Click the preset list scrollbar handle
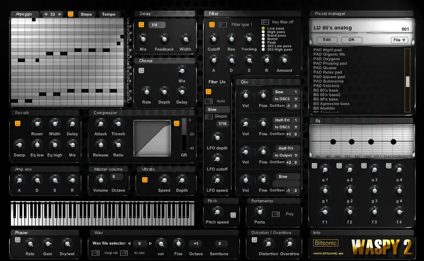 pyautogui.click(x=408, y=81)
